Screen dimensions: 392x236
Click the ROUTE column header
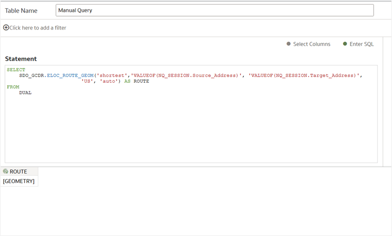pos(19,172)
